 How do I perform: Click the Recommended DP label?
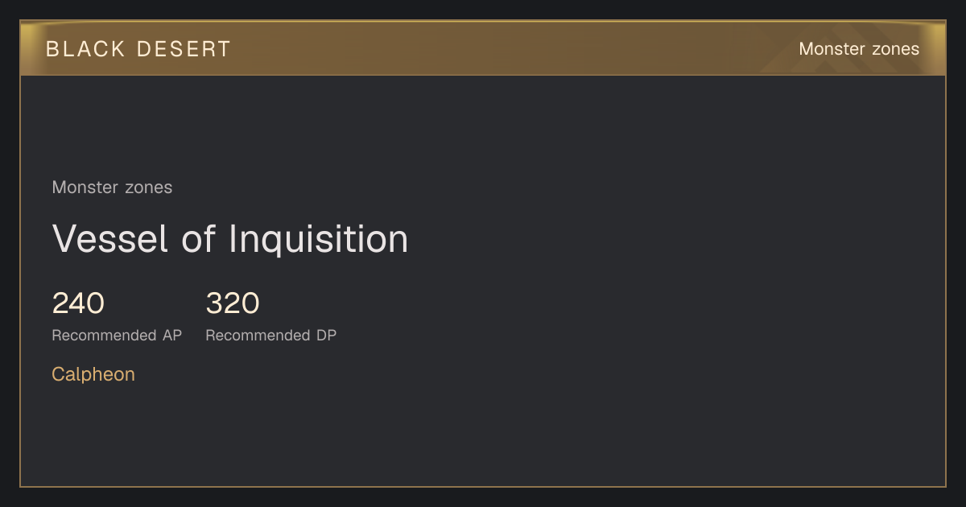(x=271, y=336)
